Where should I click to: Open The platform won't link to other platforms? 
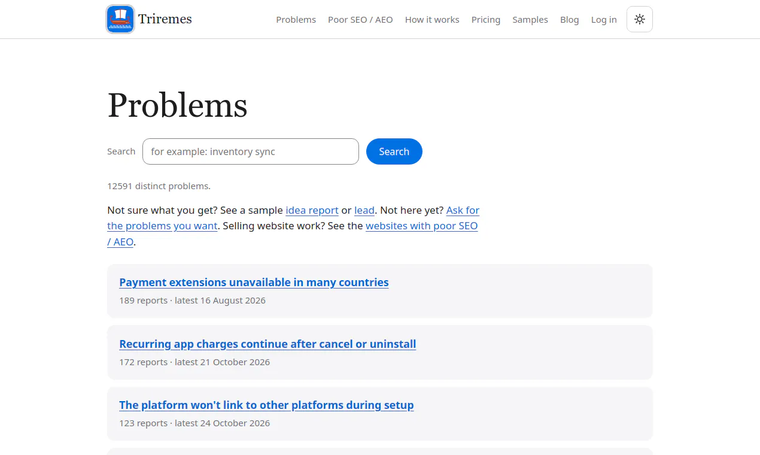pos(266,405)
